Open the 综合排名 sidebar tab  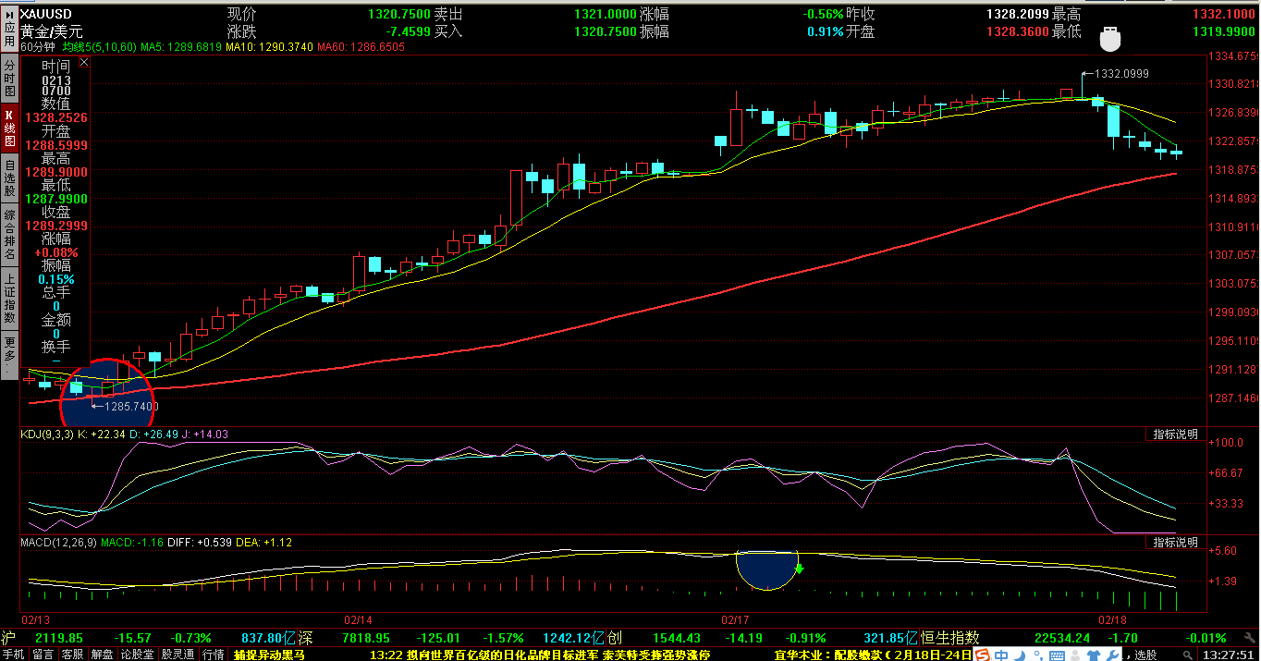pos(9,235)
